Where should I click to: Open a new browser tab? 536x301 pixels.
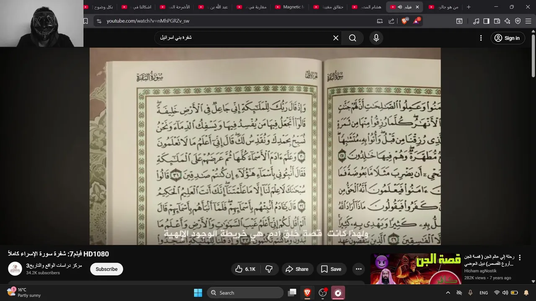point(469,7)
